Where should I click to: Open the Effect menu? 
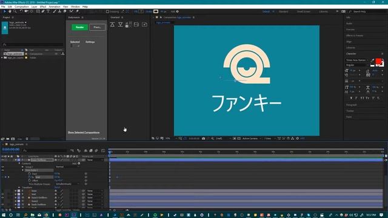[43, 7]
